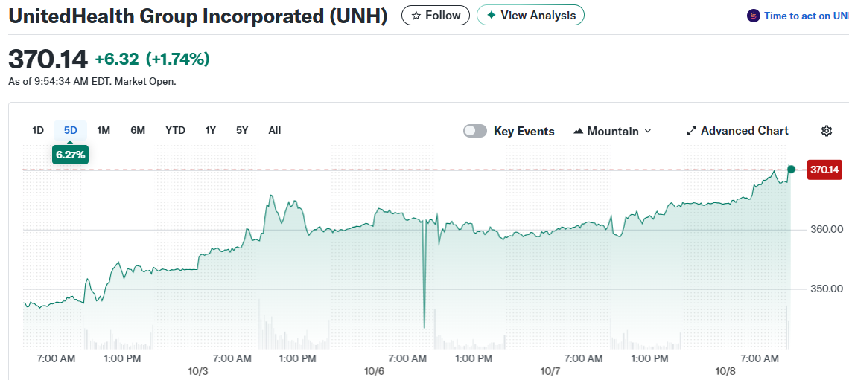The image size is (849, 380).
Task: Click the purple promo icon at top right
Action: click(x=753, y=16)
